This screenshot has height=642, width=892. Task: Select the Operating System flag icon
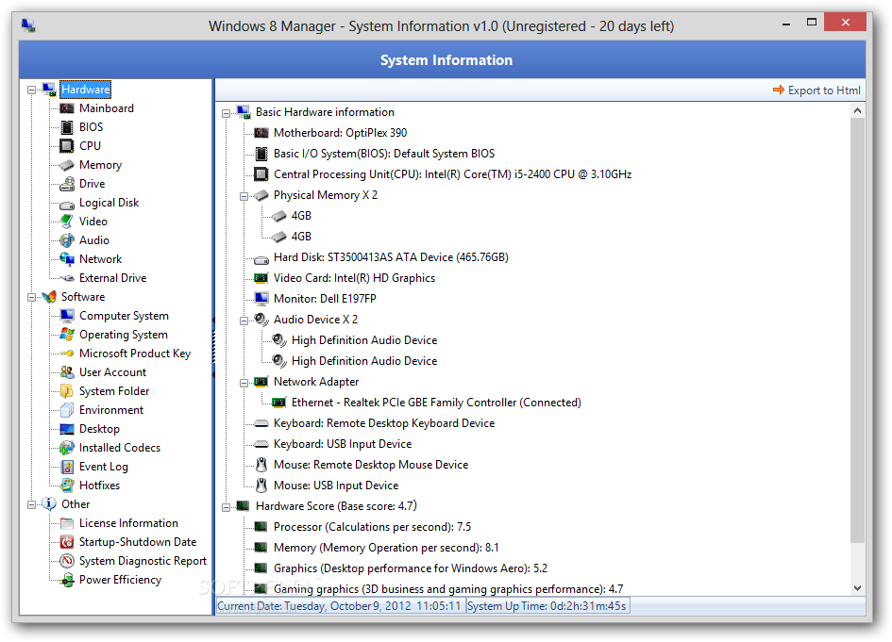tap(67, 334)
